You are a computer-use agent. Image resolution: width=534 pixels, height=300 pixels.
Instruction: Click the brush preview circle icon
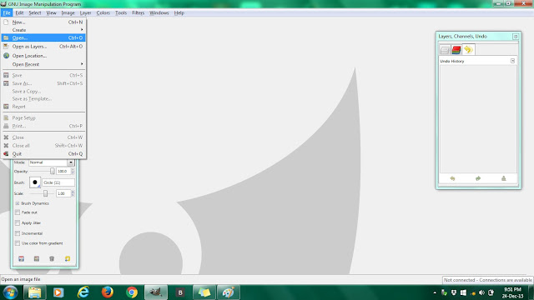pyautogui.click(x=35, y=182)
